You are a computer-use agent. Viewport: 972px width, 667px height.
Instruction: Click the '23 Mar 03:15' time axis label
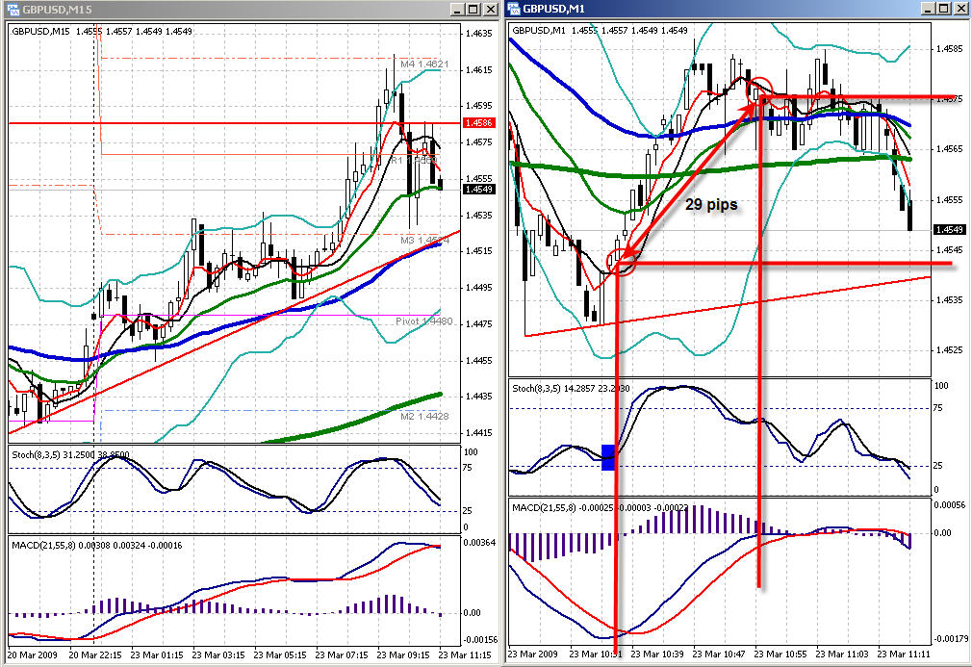[218, 654]
